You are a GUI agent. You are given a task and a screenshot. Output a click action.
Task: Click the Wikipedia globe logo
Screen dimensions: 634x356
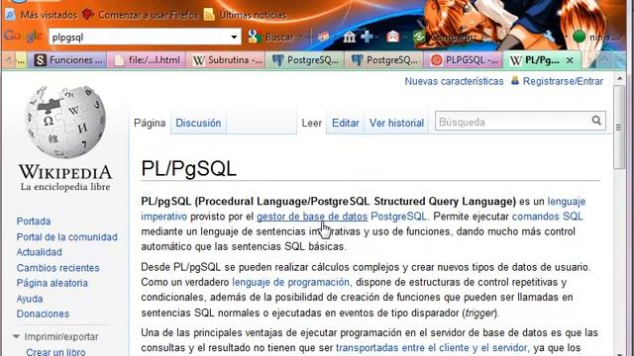[x=64, y=122]
